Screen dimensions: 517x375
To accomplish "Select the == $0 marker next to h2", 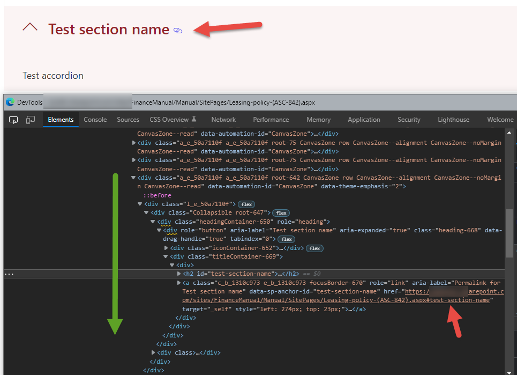I will click(x=313, y=274).
